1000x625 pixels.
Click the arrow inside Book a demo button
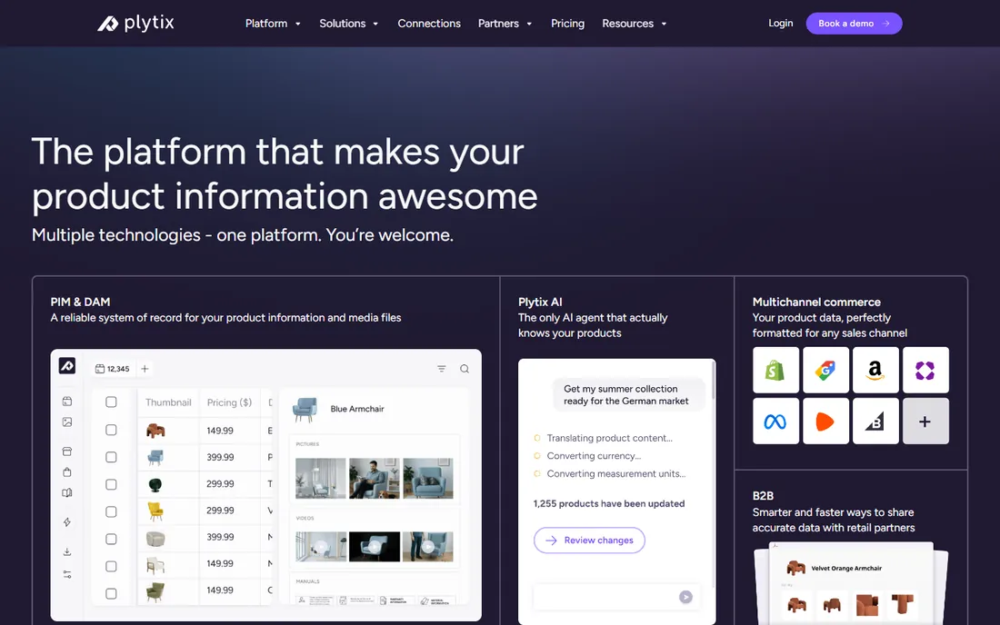pos(885,24)
